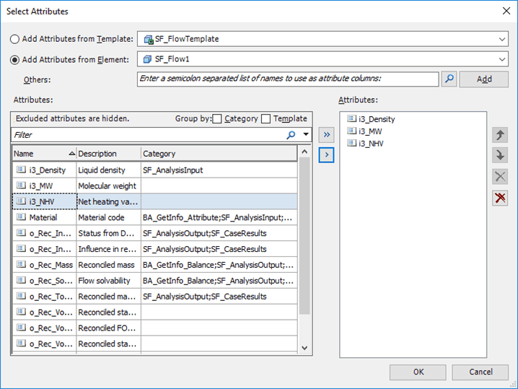Click the attribute table vertical scrollbar thumb
This screenshot has height=389, width=518.
[x=304, y=236]
